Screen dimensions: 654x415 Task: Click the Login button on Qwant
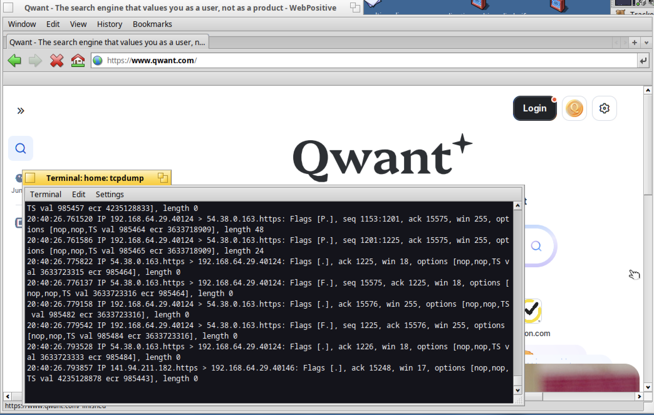point(535,108)
